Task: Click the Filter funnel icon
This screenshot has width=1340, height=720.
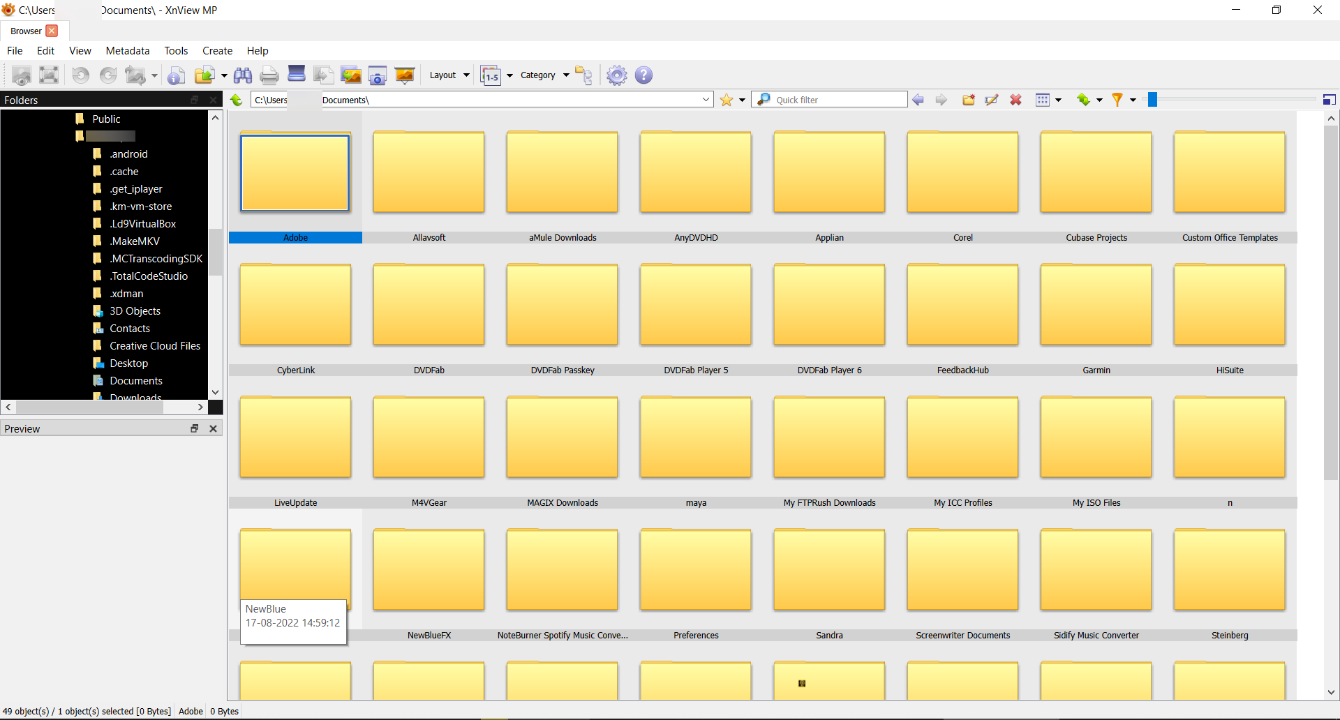Action: [x=1117, y=100]
